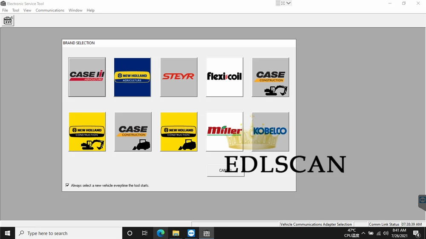Click the 07:38:39 AM status bar time
Viewport: 426px width, 239px height.
[x=412, y=225]
